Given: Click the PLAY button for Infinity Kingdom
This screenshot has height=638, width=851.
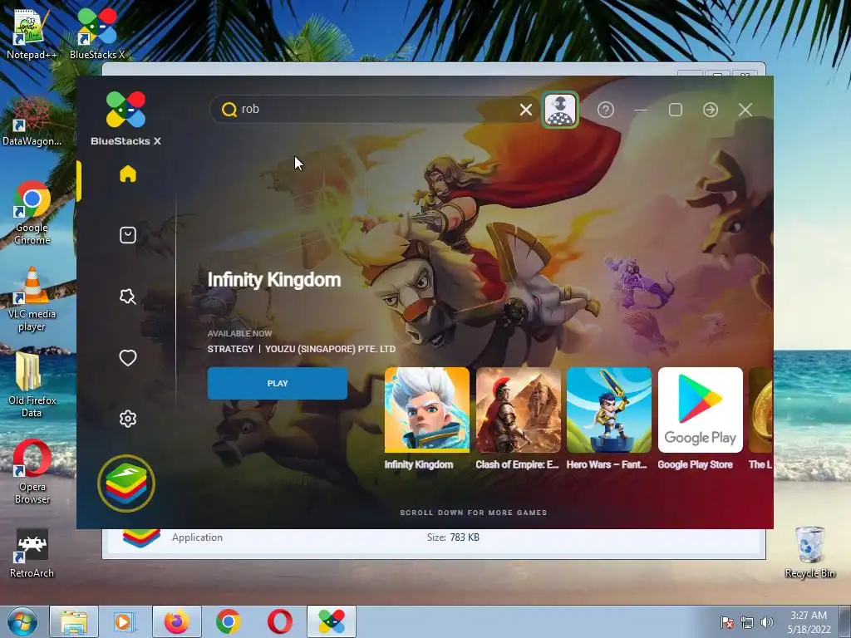Looking at the screenshot, I should pos(278,384).
